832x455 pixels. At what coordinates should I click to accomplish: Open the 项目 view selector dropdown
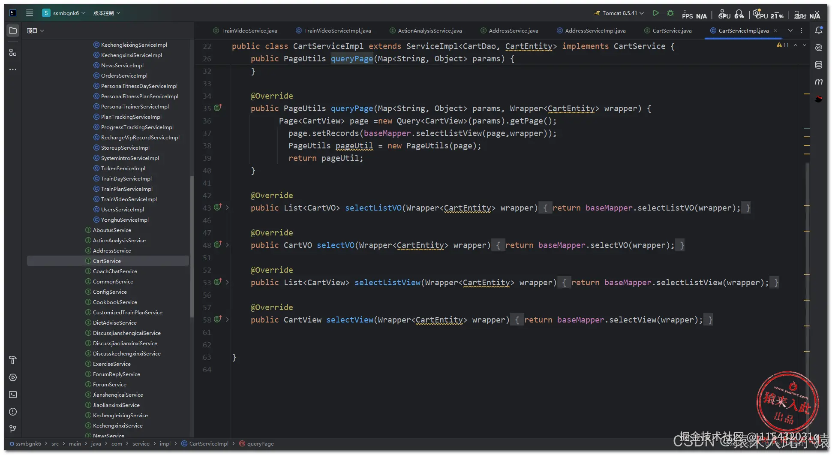coord(36,31)
